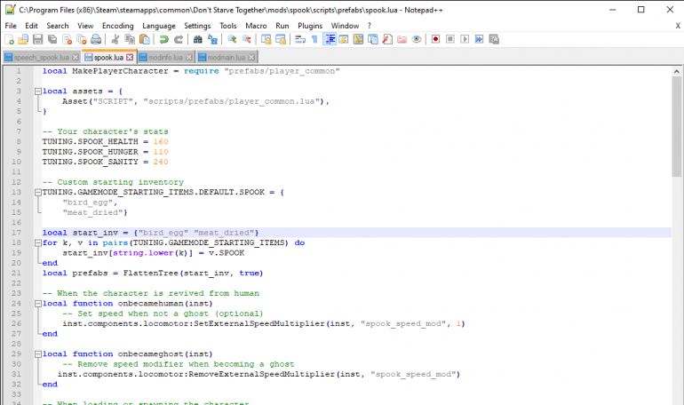Open the File menu
This screenshot has height=405, width=684.
[x=11, y=26]
